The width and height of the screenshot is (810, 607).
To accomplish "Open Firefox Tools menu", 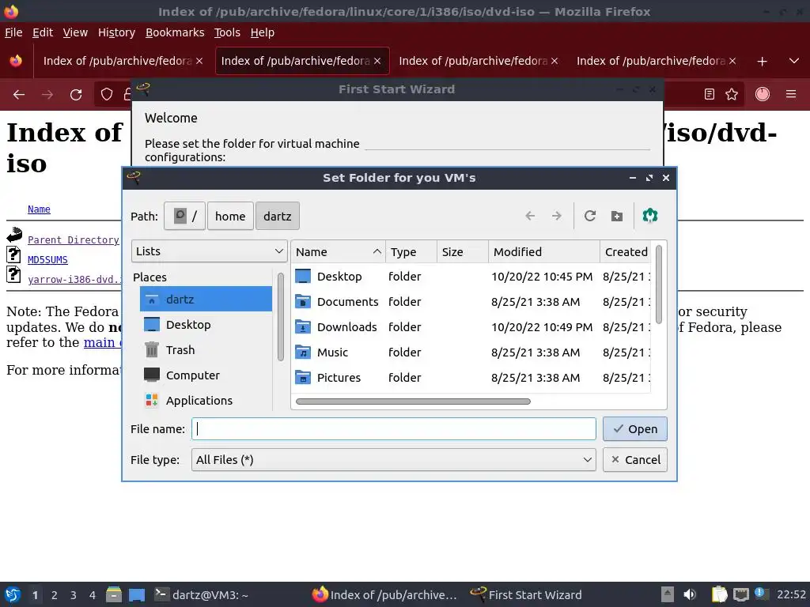I will coord(227,32).
